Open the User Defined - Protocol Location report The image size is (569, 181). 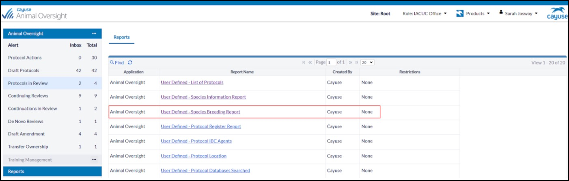194,156
